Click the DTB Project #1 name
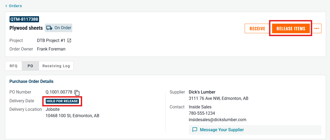This screenshot has height=140, width=330. [x=51, y=41]
